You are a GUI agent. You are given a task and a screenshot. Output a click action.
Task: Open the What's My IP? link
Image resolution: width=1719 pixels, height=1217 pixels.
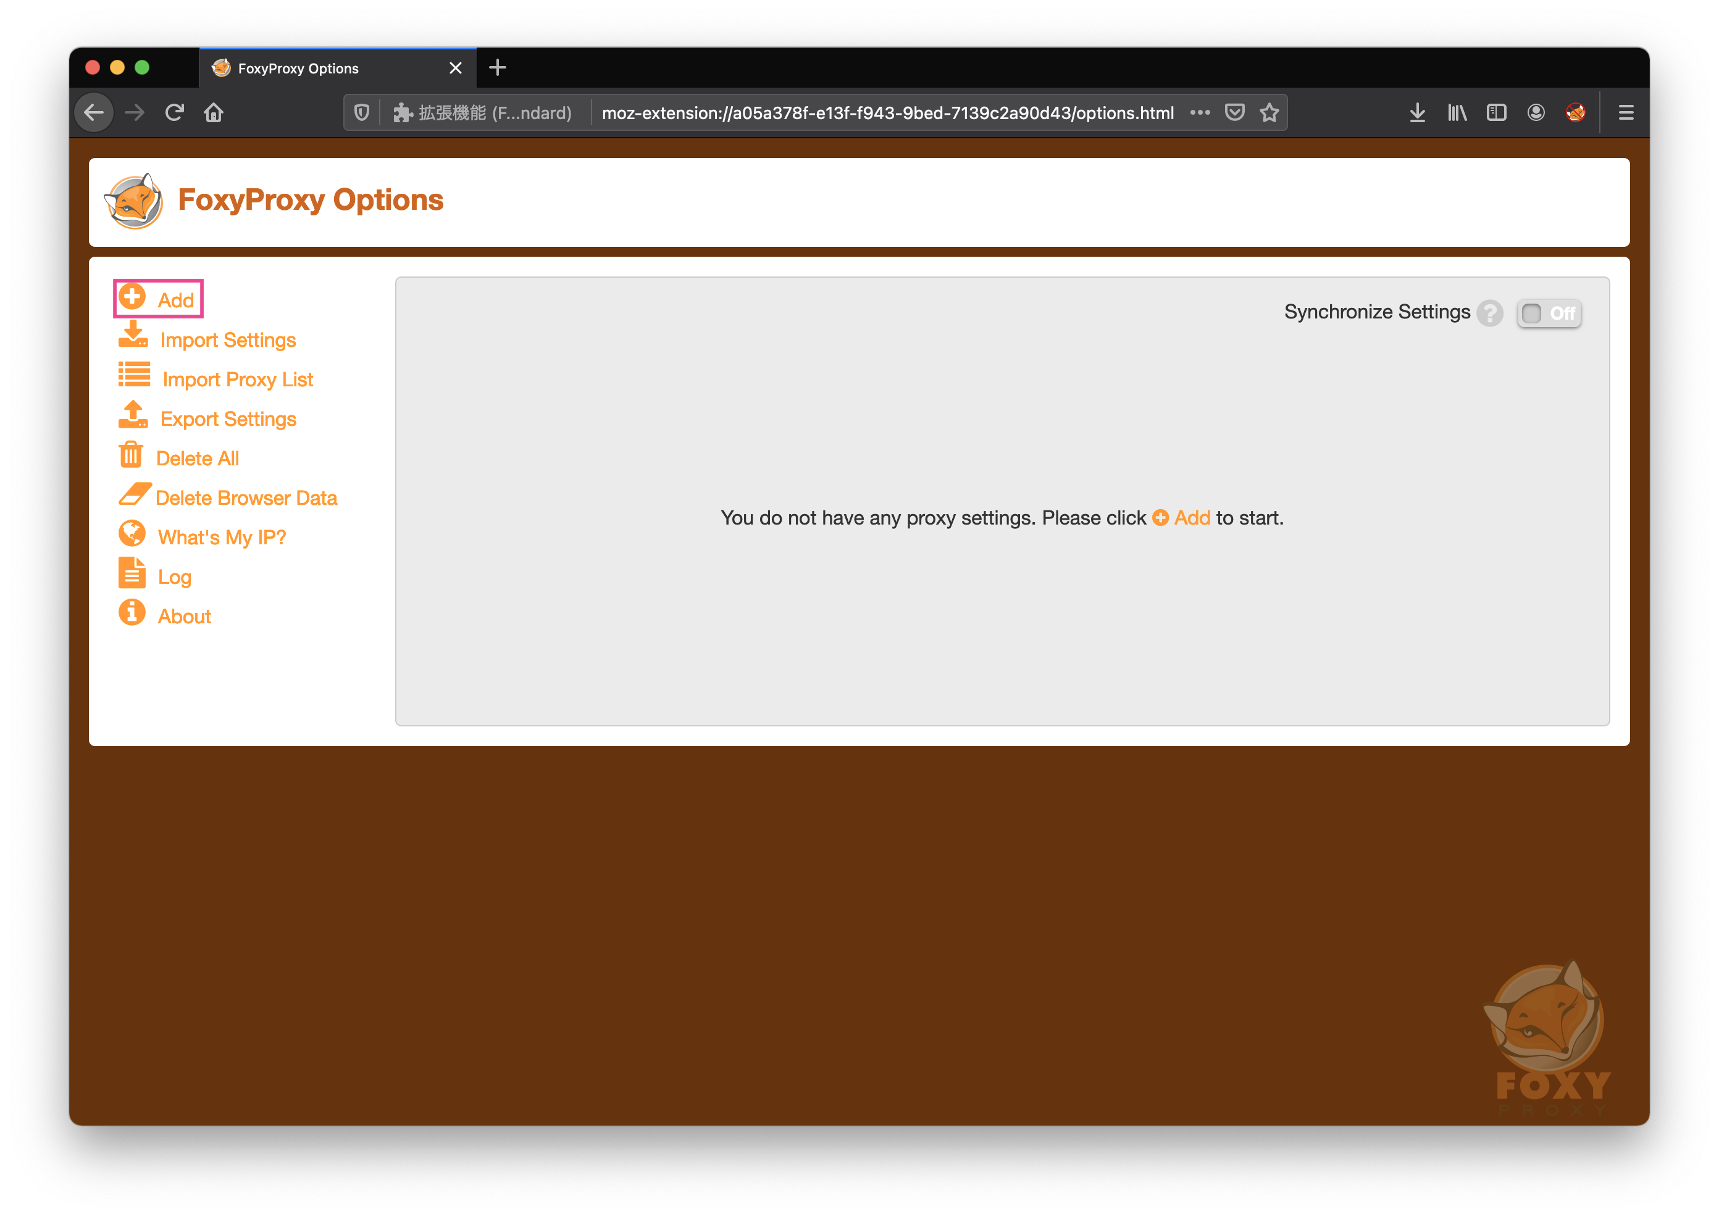point(222,538)
